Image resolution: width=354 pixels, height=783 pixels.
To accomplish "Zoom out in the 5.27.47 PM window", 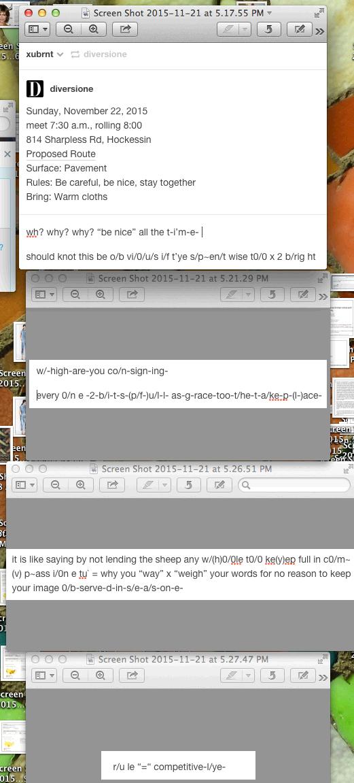I will click(75, 676).
